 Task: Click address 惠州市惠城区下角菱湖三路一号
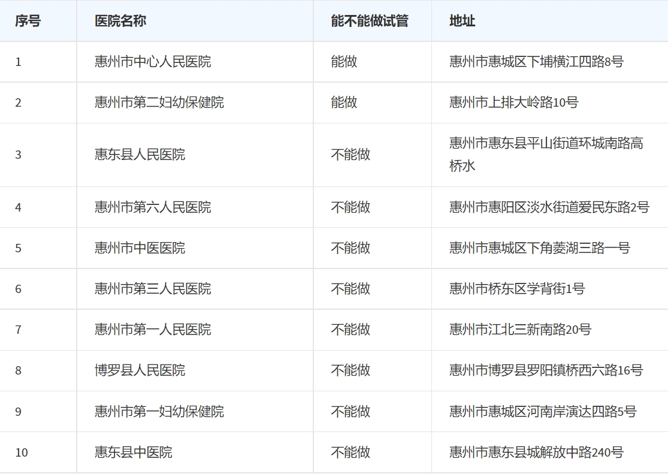coord(540,248)
